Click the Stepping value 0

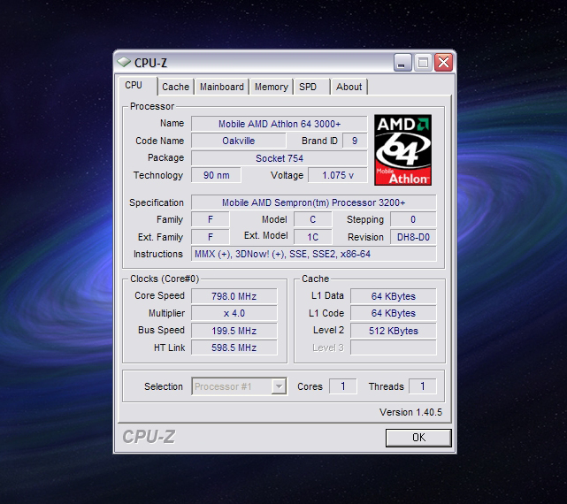click(413, 219)
